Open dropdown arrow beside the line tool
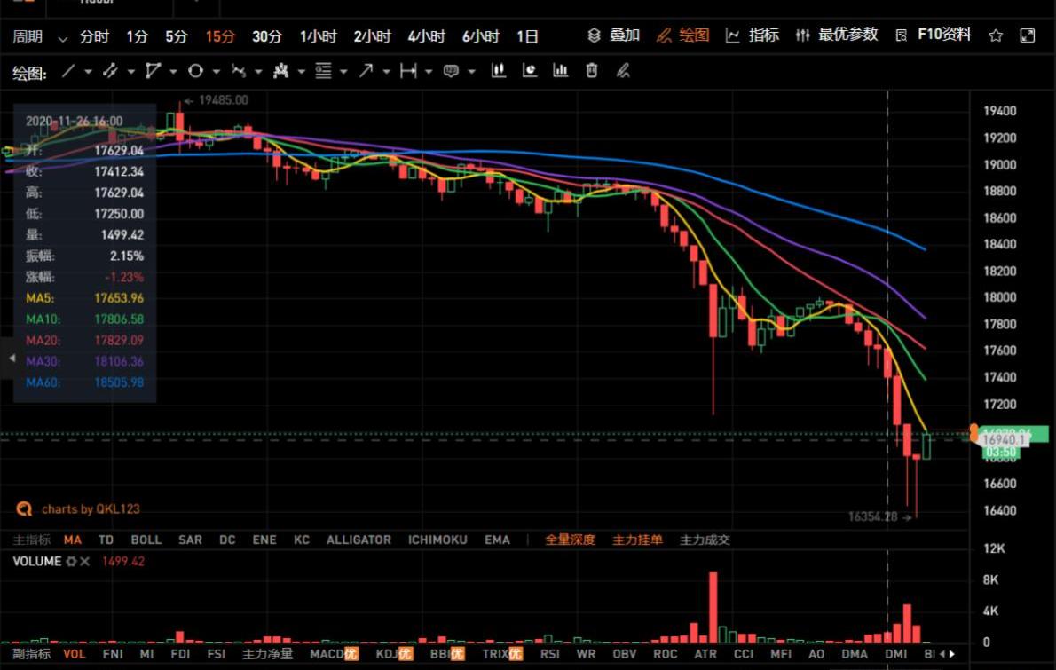 [88, 72]
